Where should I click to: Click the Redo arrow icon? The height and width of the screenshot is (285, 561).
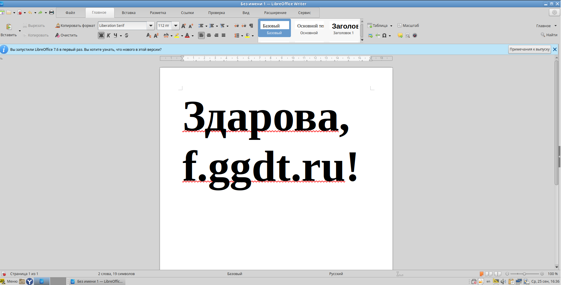40,13
